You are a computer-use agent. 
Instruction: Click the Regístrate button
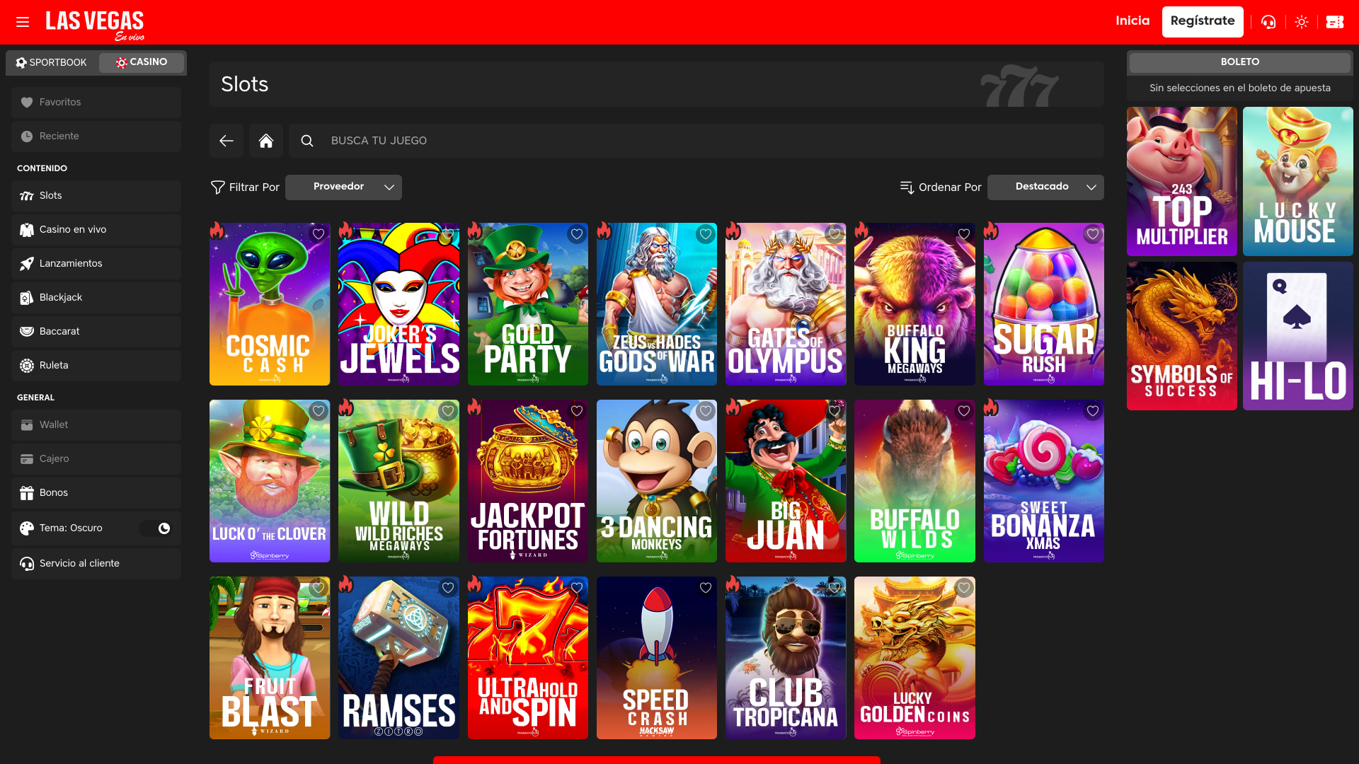(x=1203, y=21)
